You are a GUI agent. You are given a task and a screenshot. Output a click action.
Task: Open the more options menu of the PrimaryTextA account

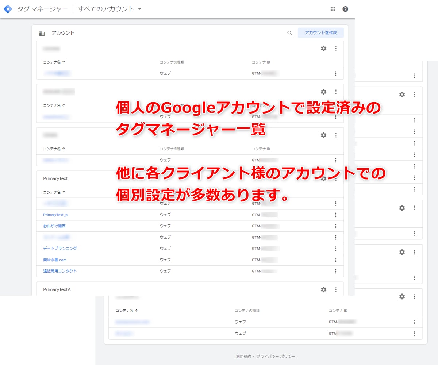(x=336, y=289)
